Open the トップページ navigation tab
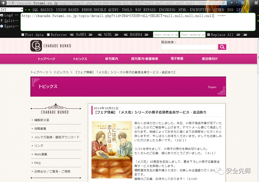 [47, 59]
